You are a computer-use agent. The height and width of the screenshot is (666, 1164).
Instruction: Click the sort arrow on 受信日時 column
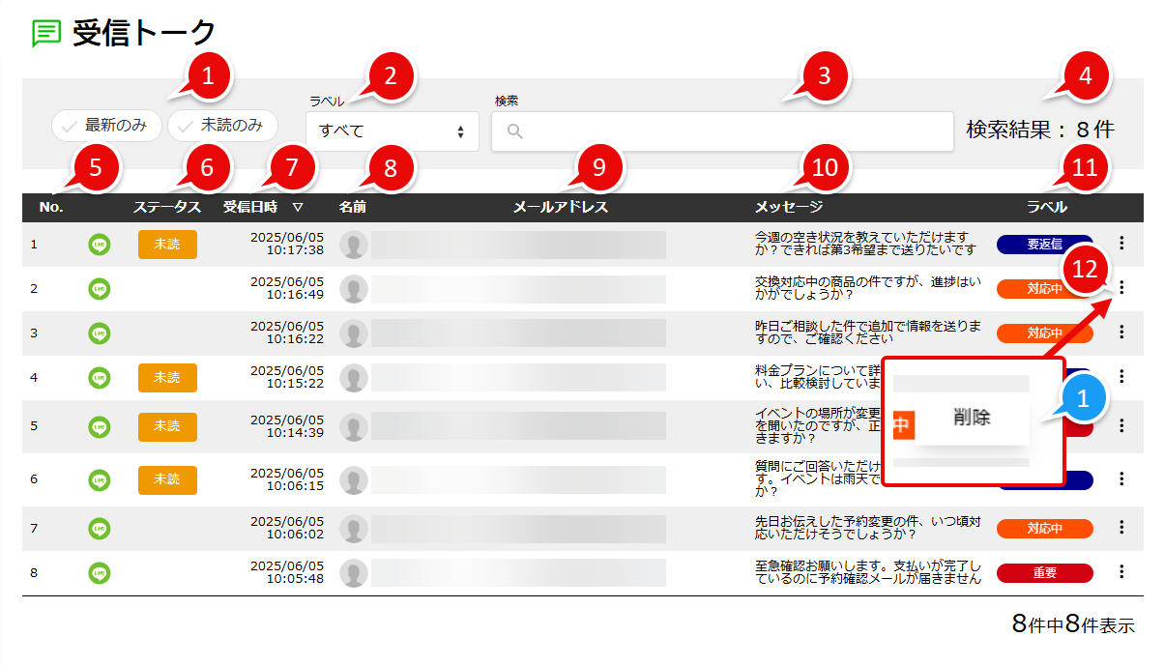[x=299, y=206]
